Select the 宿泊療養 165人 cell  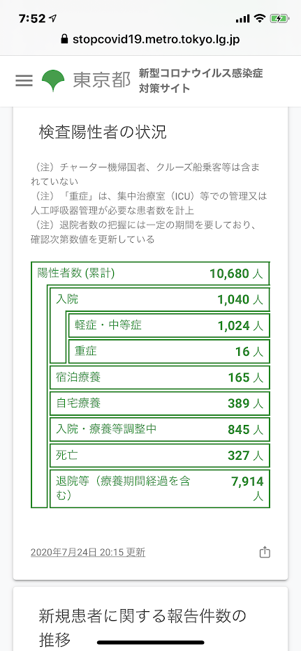tap(160, 377)
